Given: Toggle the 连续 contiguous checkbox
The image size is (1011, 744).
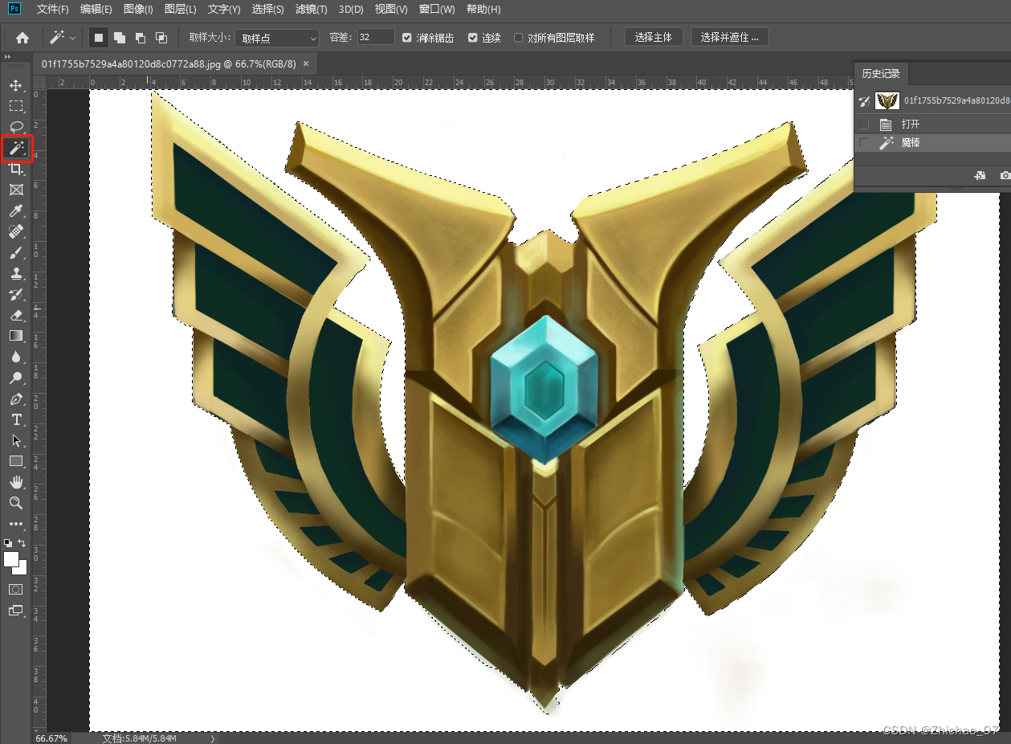Looking at the screenshot, I should [473, 38].
